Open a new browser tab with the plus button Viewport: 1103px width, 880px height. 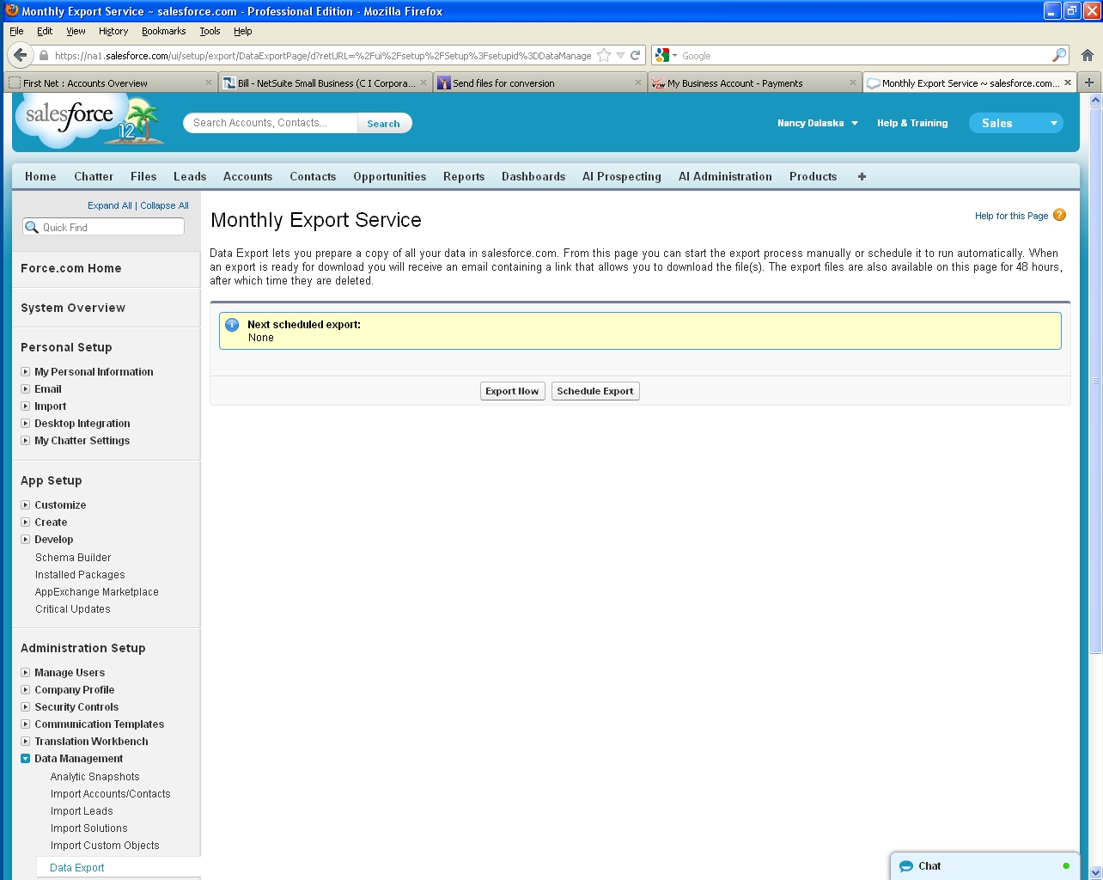pos(1089,82)
